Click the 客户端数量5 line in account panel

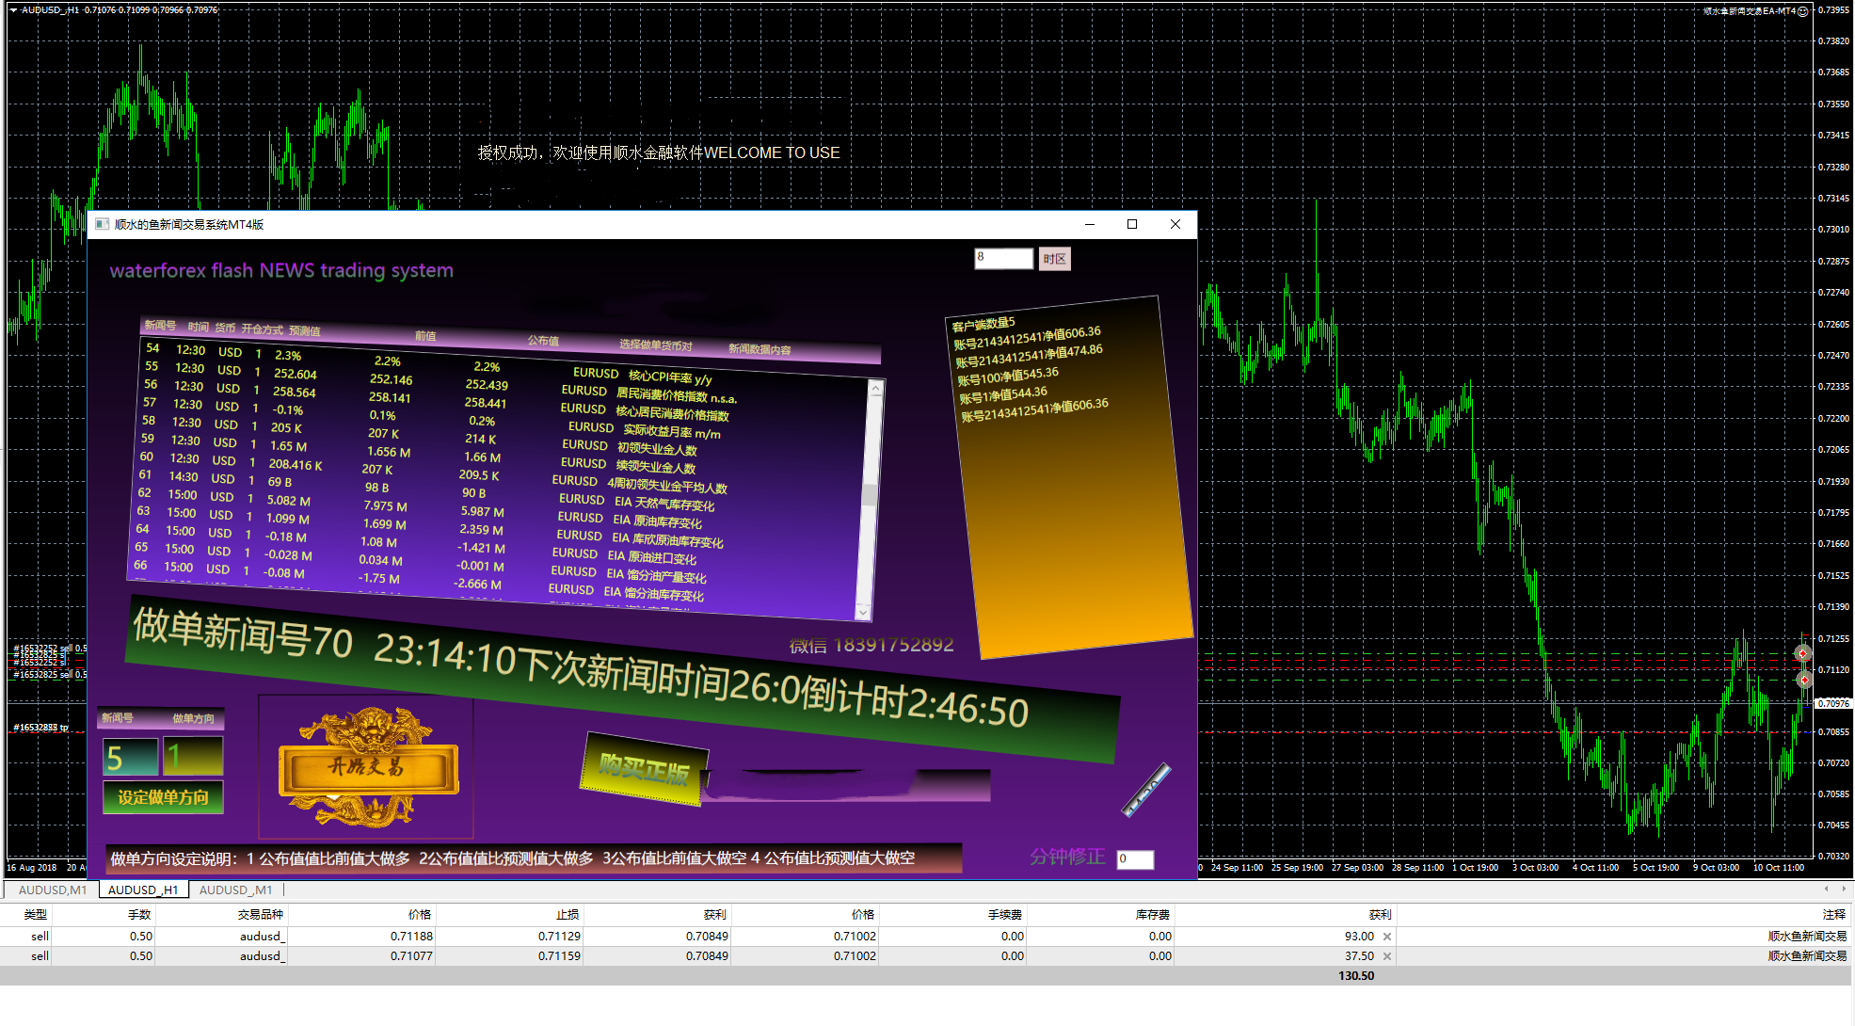coord(983,324)
